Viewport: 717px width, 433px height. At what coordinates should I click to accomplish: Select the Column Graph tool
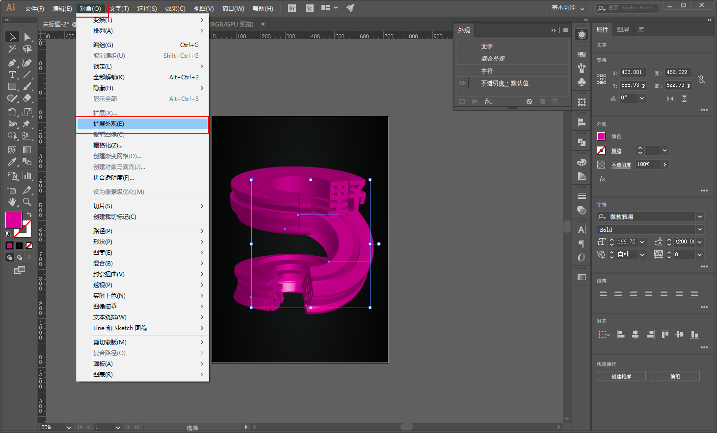(27, 175)
